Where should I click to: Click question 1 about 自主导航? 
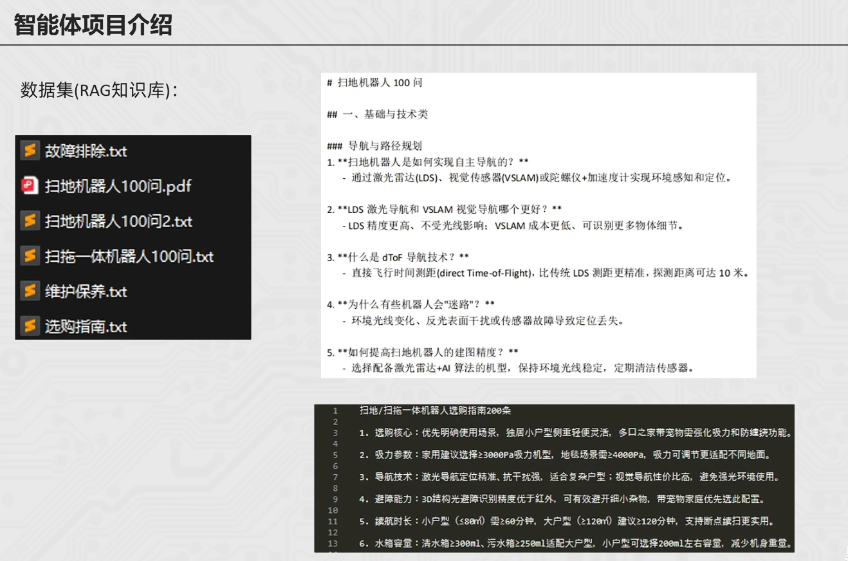[x=428, y=161]
